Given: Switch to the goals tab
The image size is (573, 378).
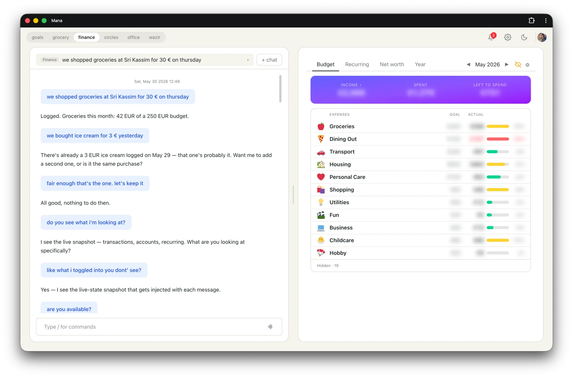Looking at the screenshot, I should click(38, 37).
